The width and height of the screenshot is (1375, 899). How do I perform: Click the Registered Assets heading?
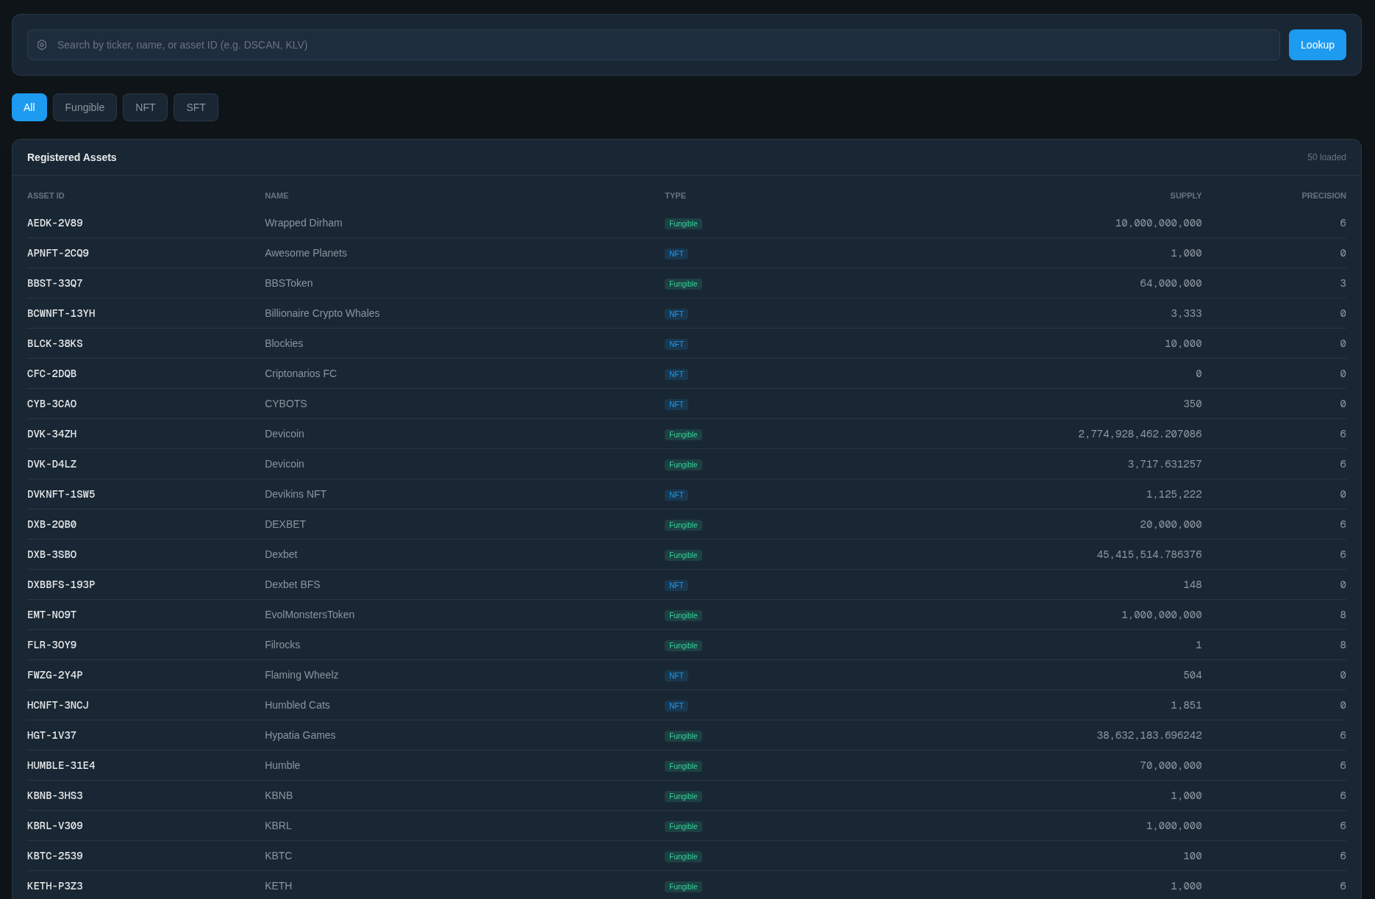tap(72, 157)
